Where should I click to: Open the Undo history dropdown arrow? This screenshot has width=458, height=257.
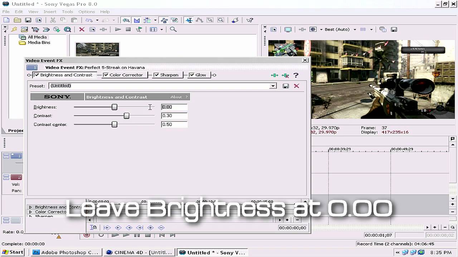tap(97, 20)
